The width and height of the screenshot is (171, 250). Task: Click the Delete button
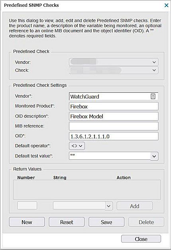[146, 222]
